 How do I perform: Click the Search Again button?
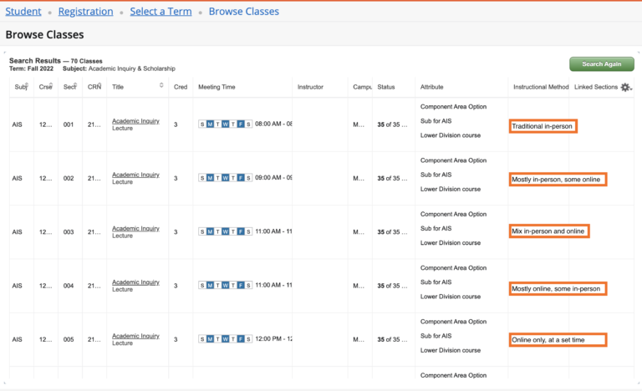click(x=602, y=63)
